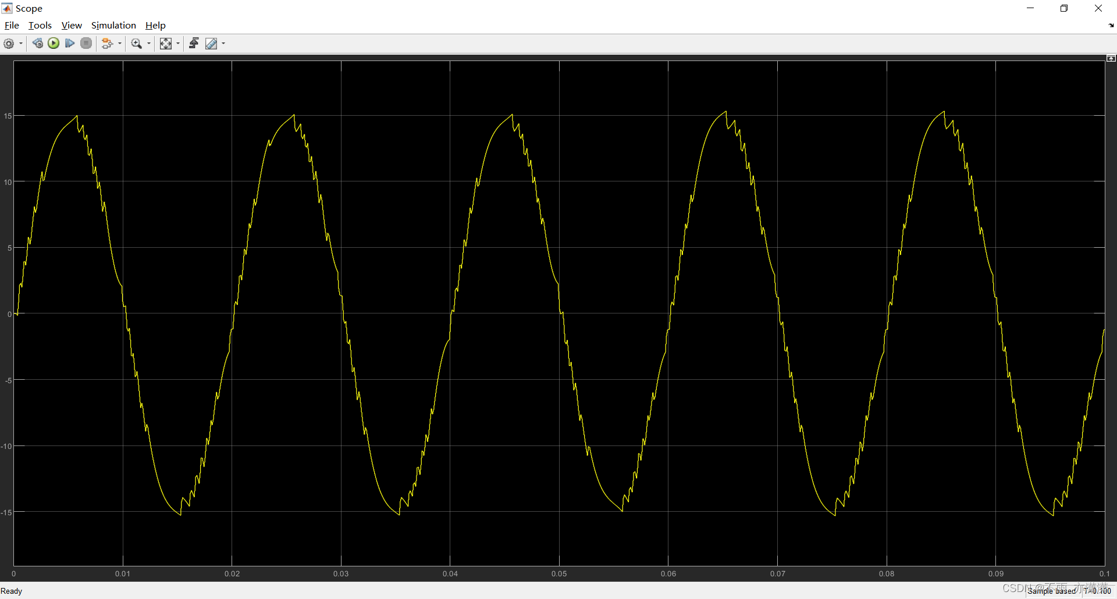This screenshot has width=1117, height=599.
Task: Minimize the Scope window
Action: [x=1030, y=8]
